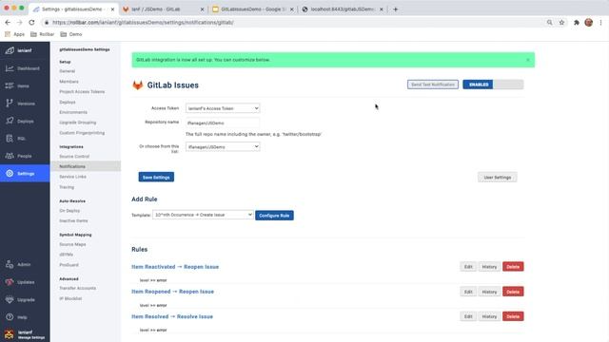Open the People icon in sidebar
609x342 pixels.
(10, 156)
